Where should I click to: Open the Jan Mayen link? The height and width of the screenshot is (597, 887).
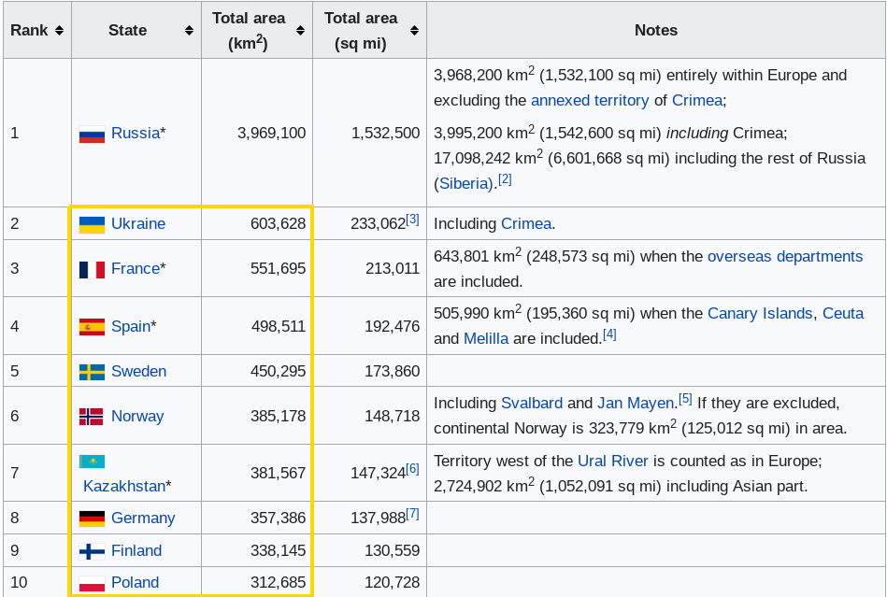tap(636, 403)
